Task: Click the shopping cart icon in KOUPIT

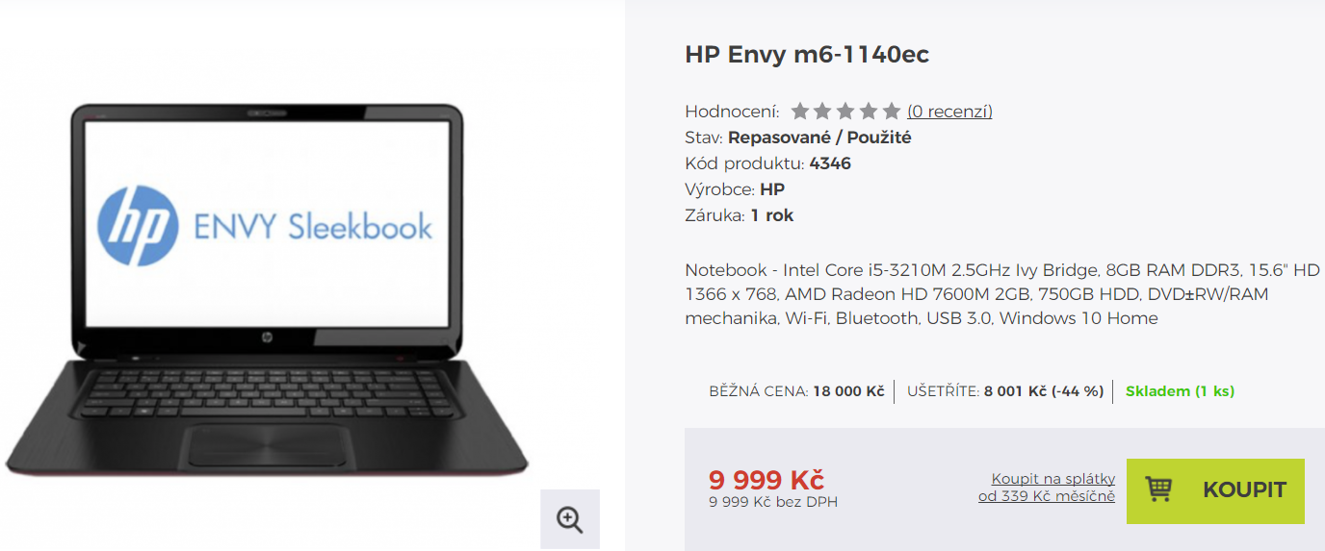Action: point(1158,489)
